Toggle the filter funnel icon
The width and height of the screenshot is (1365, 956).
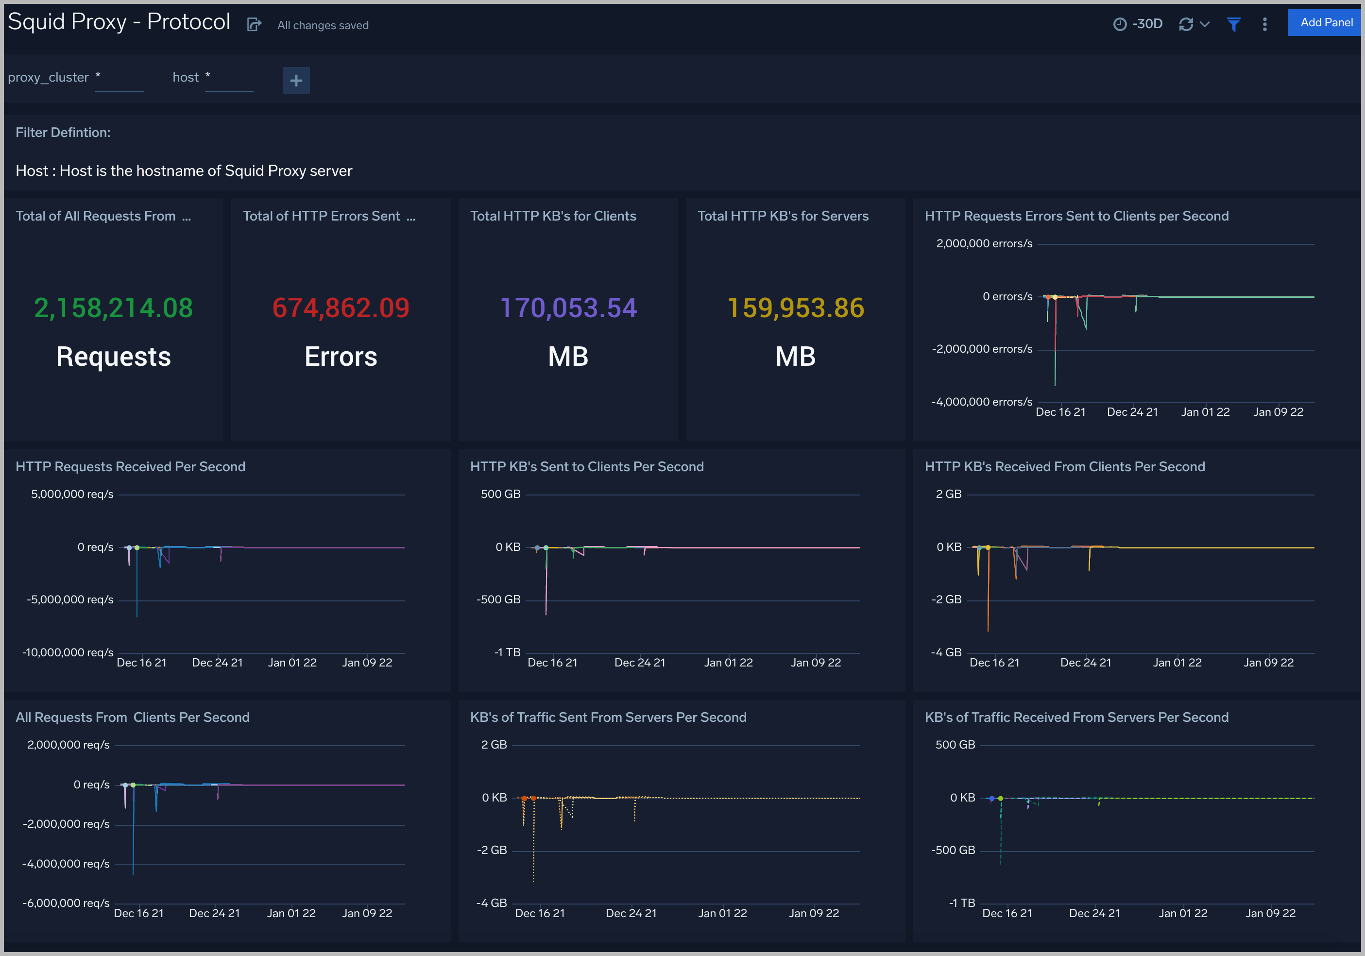pos(1234,24)
